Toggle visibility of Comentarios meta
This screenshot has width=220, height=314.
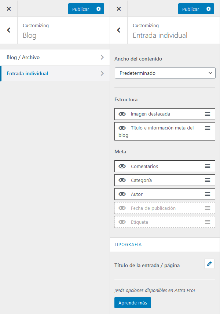pyautogui.click(x=122, y=166)
